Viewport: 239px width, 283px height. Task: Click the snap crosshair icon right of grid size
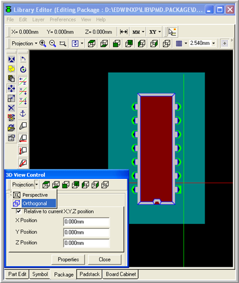tap(225, 43)
